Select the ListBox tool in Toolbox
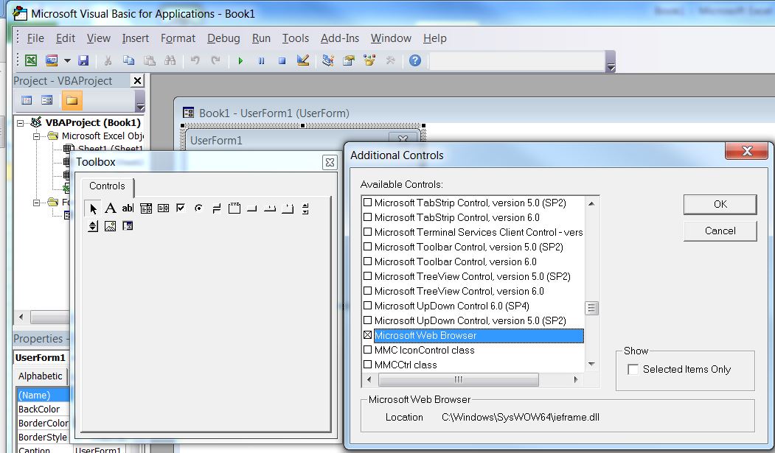This screenshot has width=775, height=453. [163, 208]
